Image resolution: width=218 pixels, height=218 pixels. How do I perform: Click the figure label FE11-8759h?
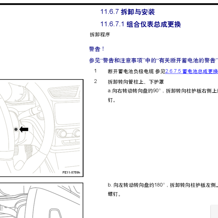point(71,173)
